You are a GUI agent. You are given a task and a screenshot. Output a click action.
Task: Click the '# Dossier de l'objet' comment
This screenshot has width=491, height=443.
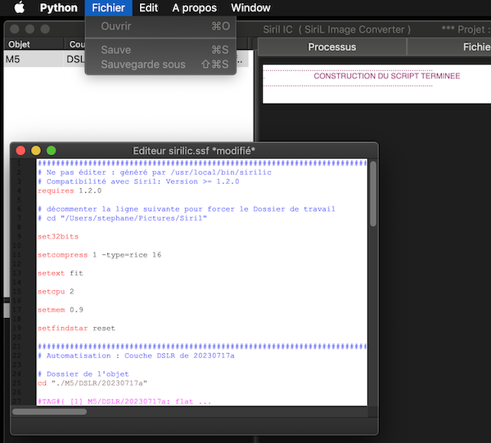pyautogui.click(x=83, y=374)
